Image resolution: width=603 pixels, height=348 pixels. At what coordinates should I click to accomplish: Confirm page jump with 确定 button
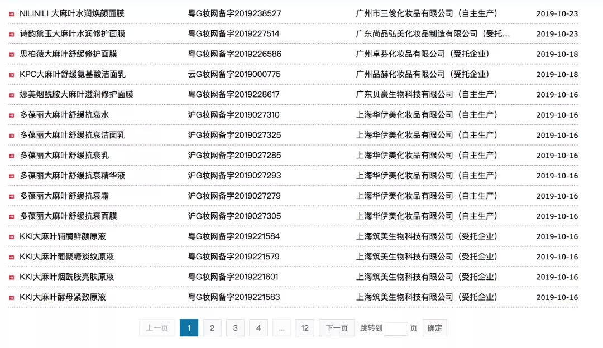(x=434, y=328)
